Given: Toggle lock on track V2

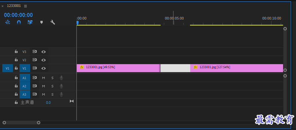Looking at the screenshot, I should [x=16, y=60].
